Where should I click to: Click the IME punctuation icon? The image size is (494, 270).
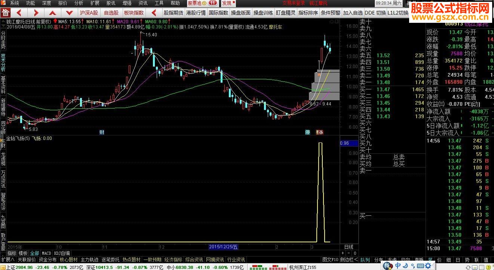click(x=412, y=266)
